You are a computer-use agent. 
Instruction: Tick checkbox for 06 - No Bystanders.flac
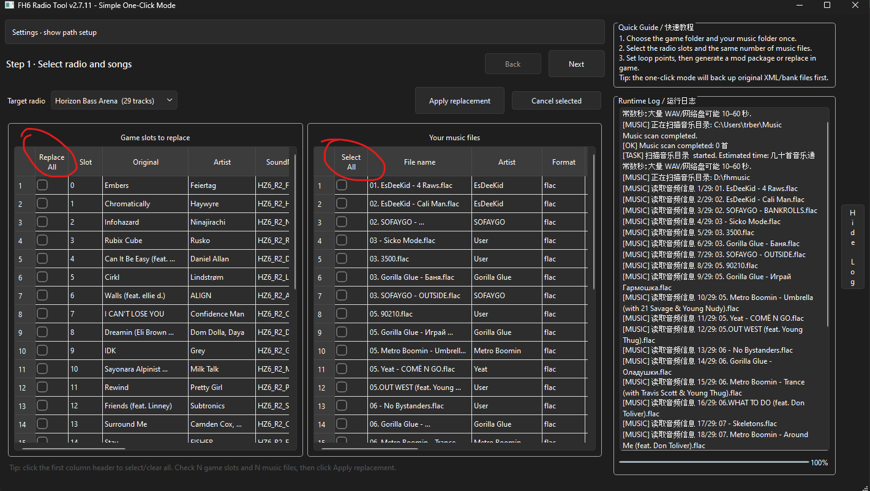[x=342, y=405]
